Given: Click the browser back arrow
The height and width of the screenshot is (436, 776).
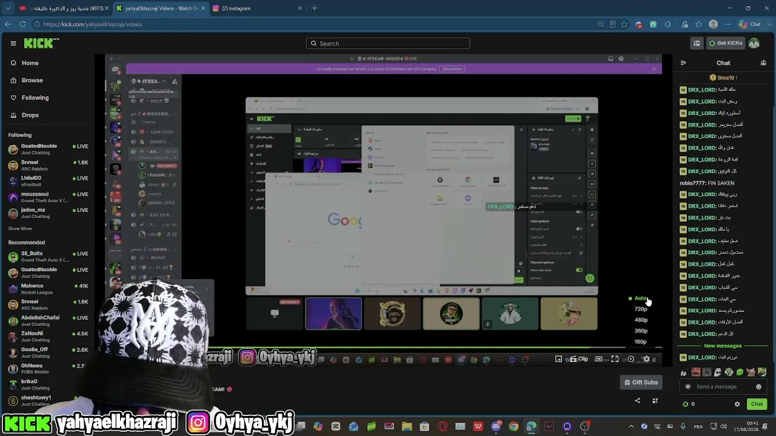Looking at the screenshot, I should pyautogui.click(x=8, y=24).
